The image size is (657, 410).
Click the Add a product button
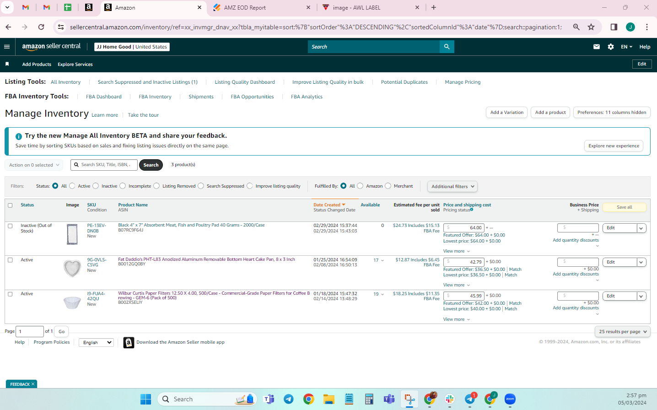pos(550,113)
